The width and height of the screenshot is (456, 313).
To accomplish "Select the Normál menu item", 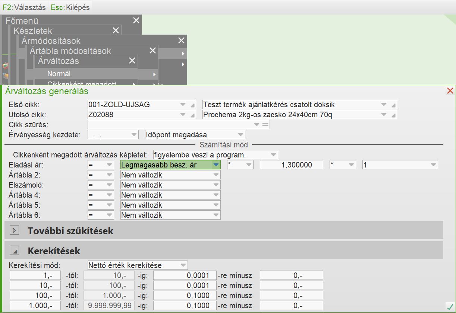I will pos(59,74).
